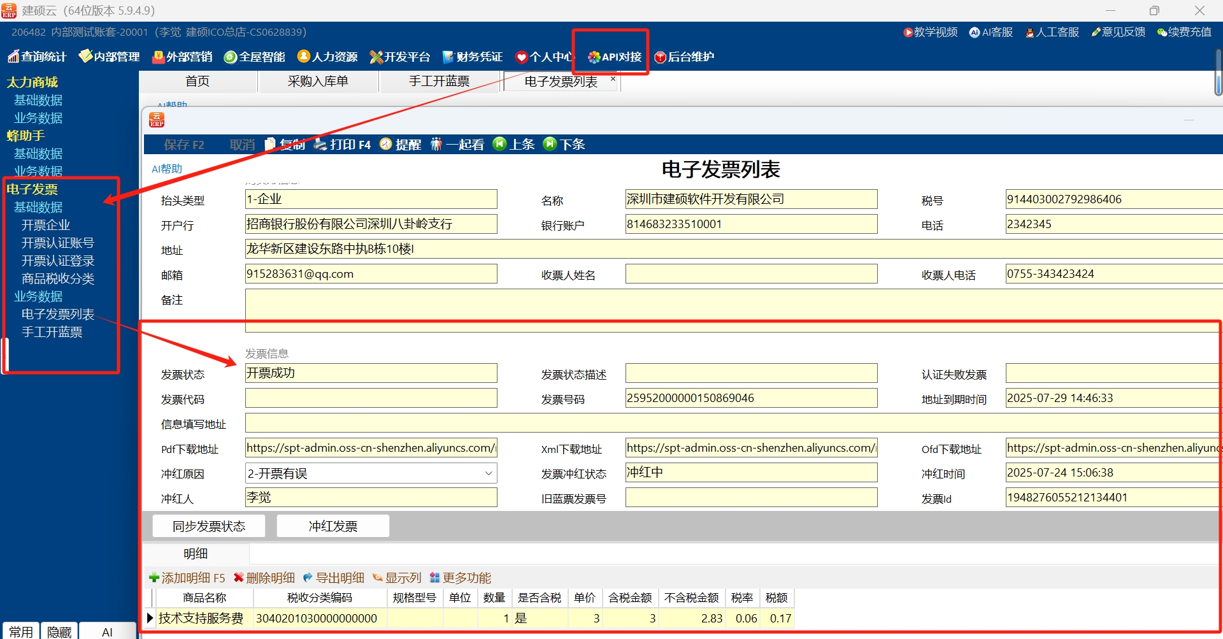Open the API对接 menu
The width and height of the screenshot is (1223, 639).
(x=614, y=57)
